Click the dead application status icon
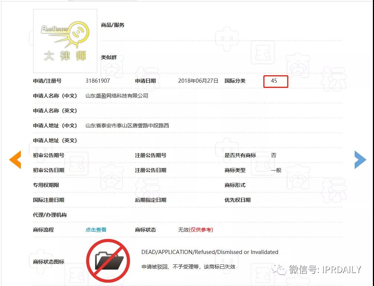Screen dimensions: 374x286 coord(108,261)
